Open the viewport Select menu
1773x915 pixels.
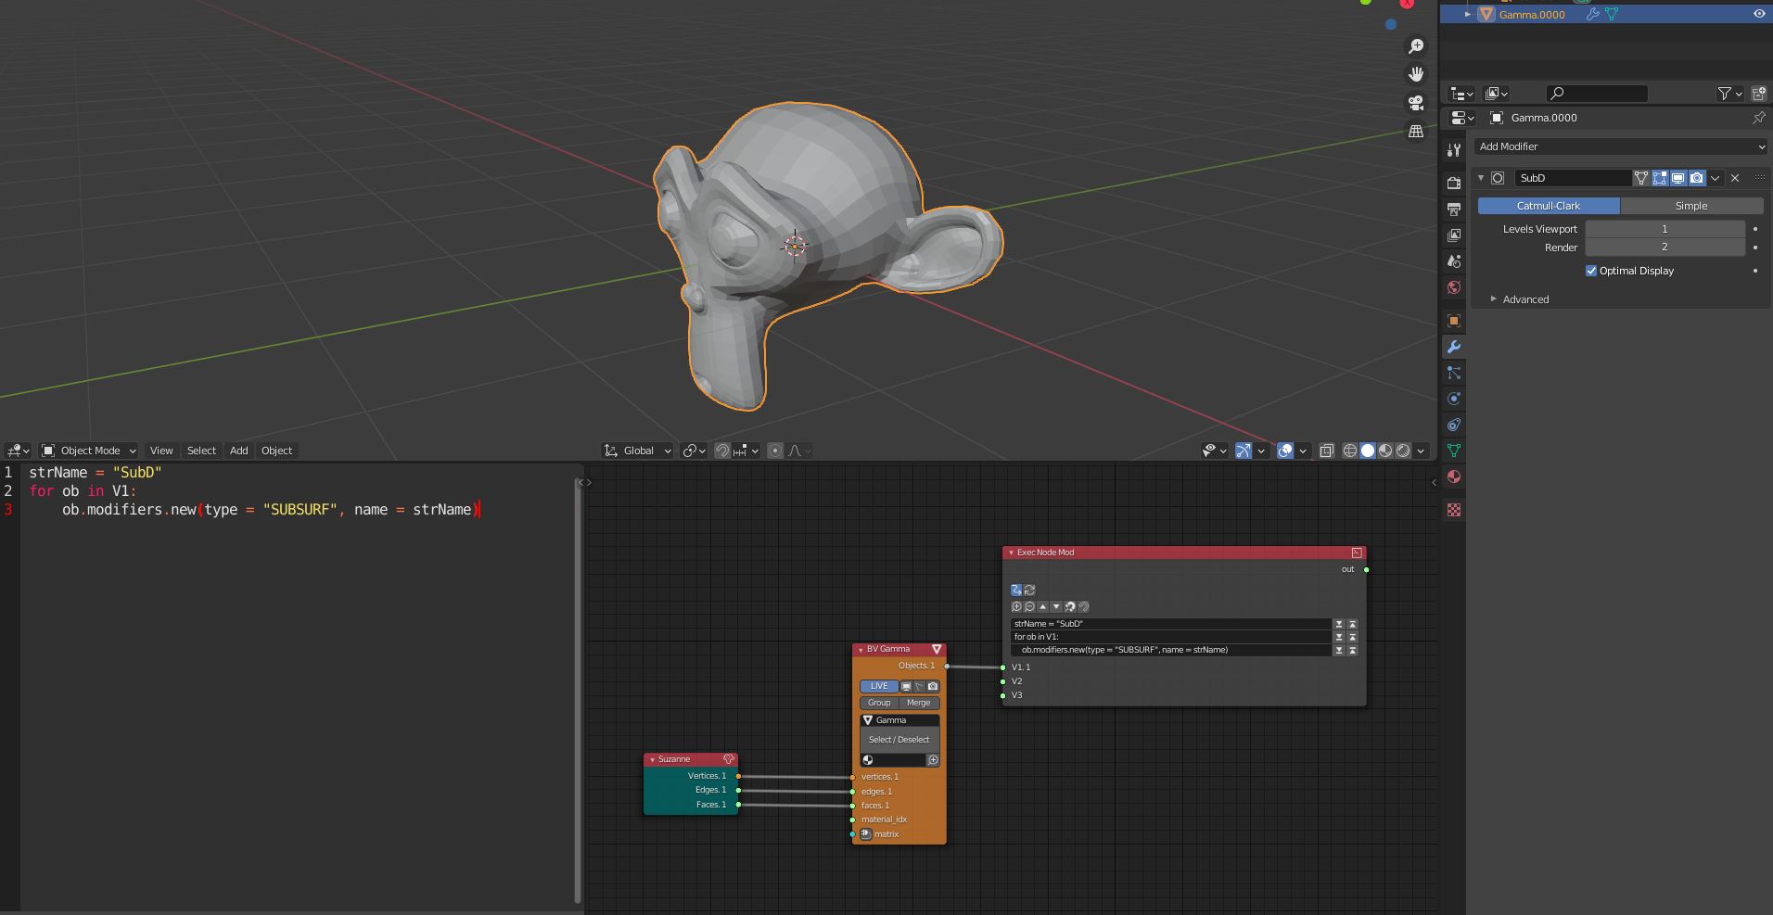201,451
